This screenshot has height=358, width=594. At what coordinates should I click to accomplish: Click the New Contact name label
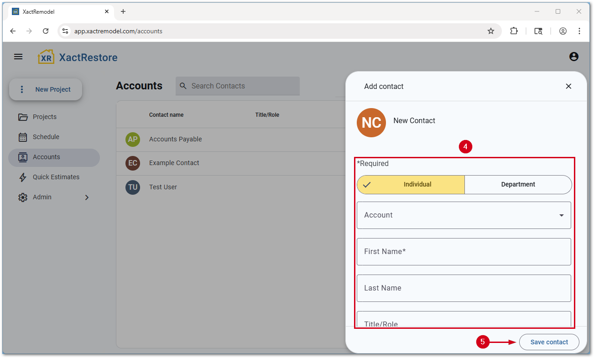[414, 121]
